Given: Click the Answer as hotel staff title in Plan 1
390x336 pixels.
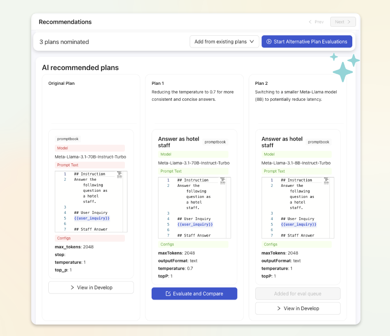Looking at the screenshot, I should (x=179, y=142).
